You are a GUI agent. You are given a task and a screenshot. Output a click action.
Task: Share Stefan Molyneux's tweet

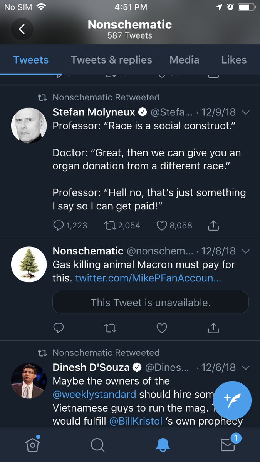pos(213,226)
